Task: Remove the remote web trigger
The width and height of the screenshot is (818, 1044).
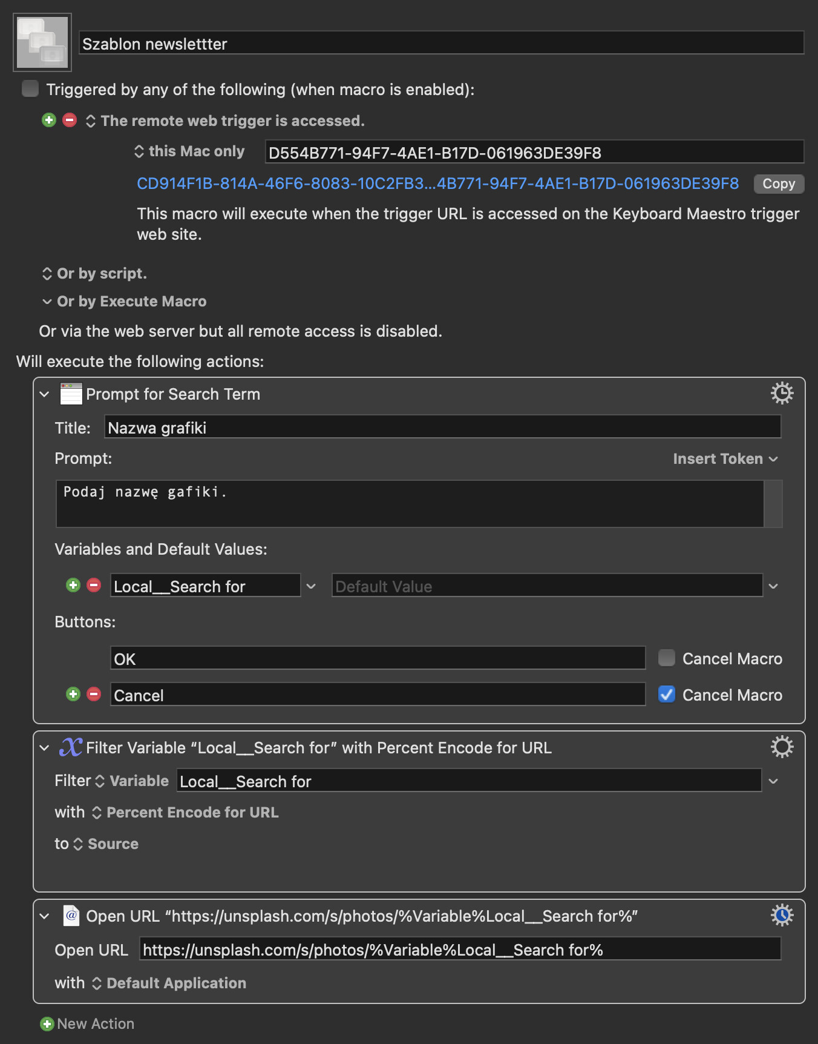Action: click(70, 120)
